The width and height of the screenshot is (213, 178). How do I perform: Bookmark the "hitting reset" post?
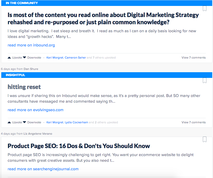point(204,80)
